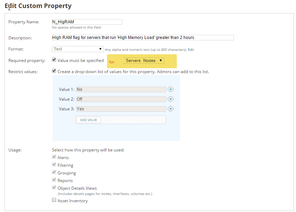Enable the Asset Inventory usage checkbox
This screenshot has height=212, width=296.
pyautogui.click(x=54, y=200)
